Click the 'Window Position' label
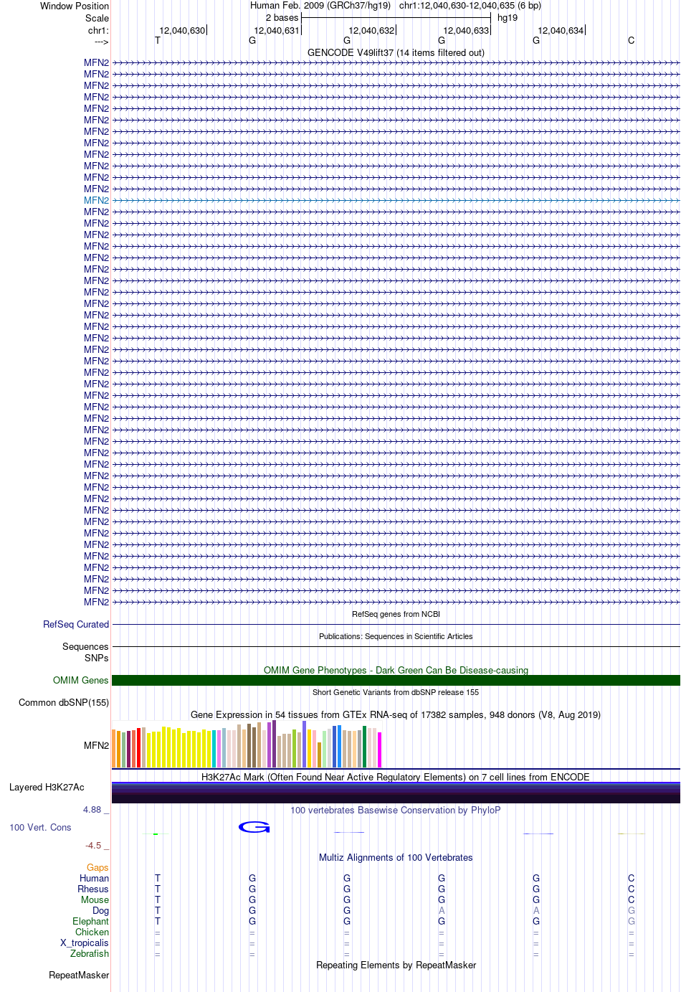 coord(75,6)
